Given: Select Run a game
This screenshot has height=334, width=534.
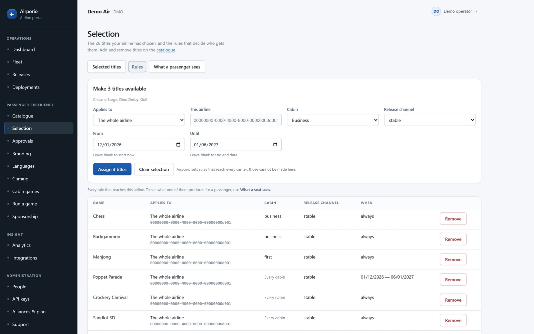Looking at the screenshot, I should tap(39, 204).
